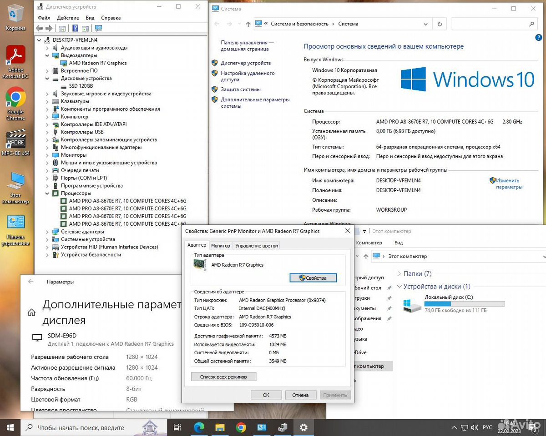Open Chrome from the taskbar
The height and width of the screenshot is (436, 546).
coord(241,427)
